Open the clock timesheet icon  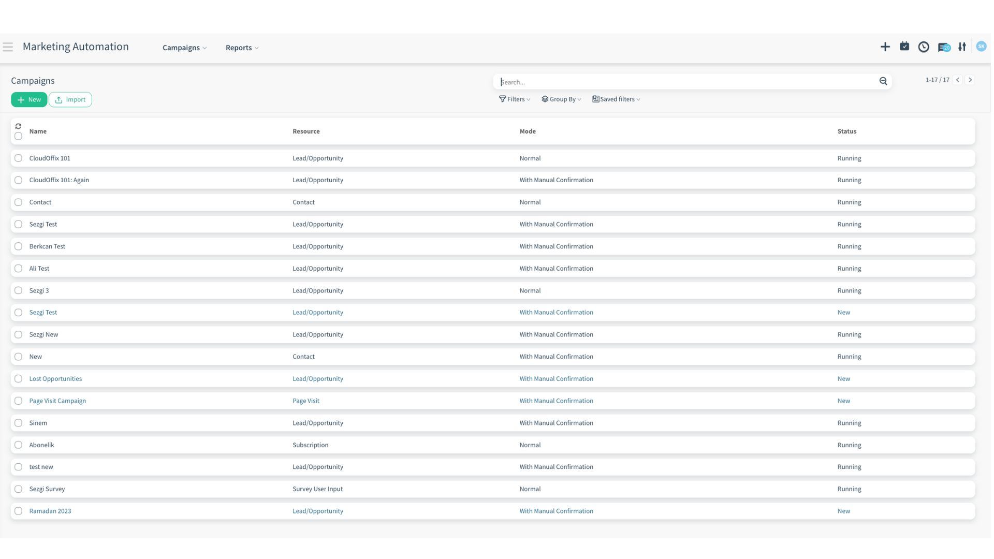point(924,47)
